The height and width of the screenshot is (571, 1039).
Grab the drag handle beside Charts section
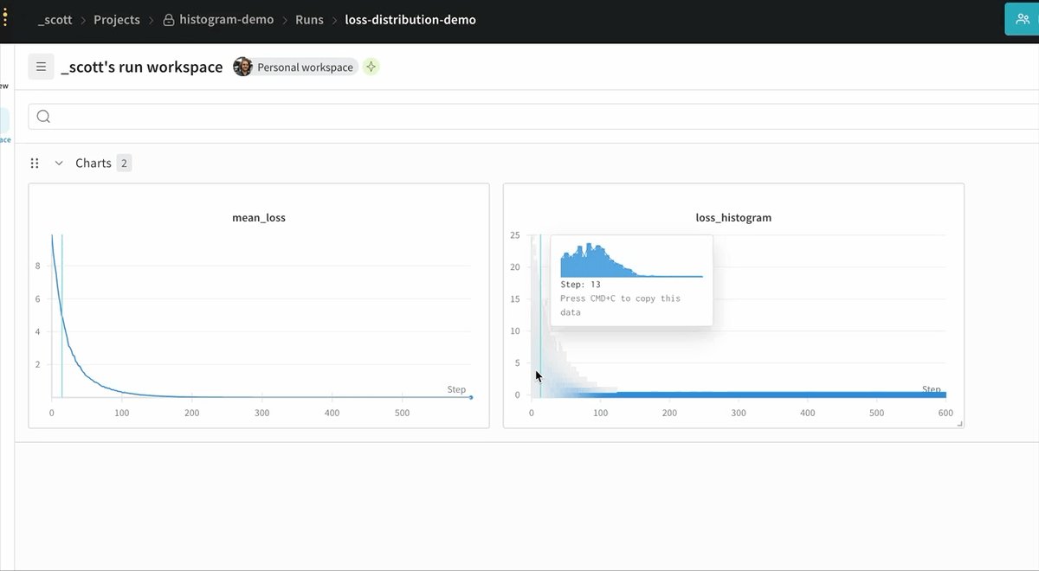click(35, 163)
